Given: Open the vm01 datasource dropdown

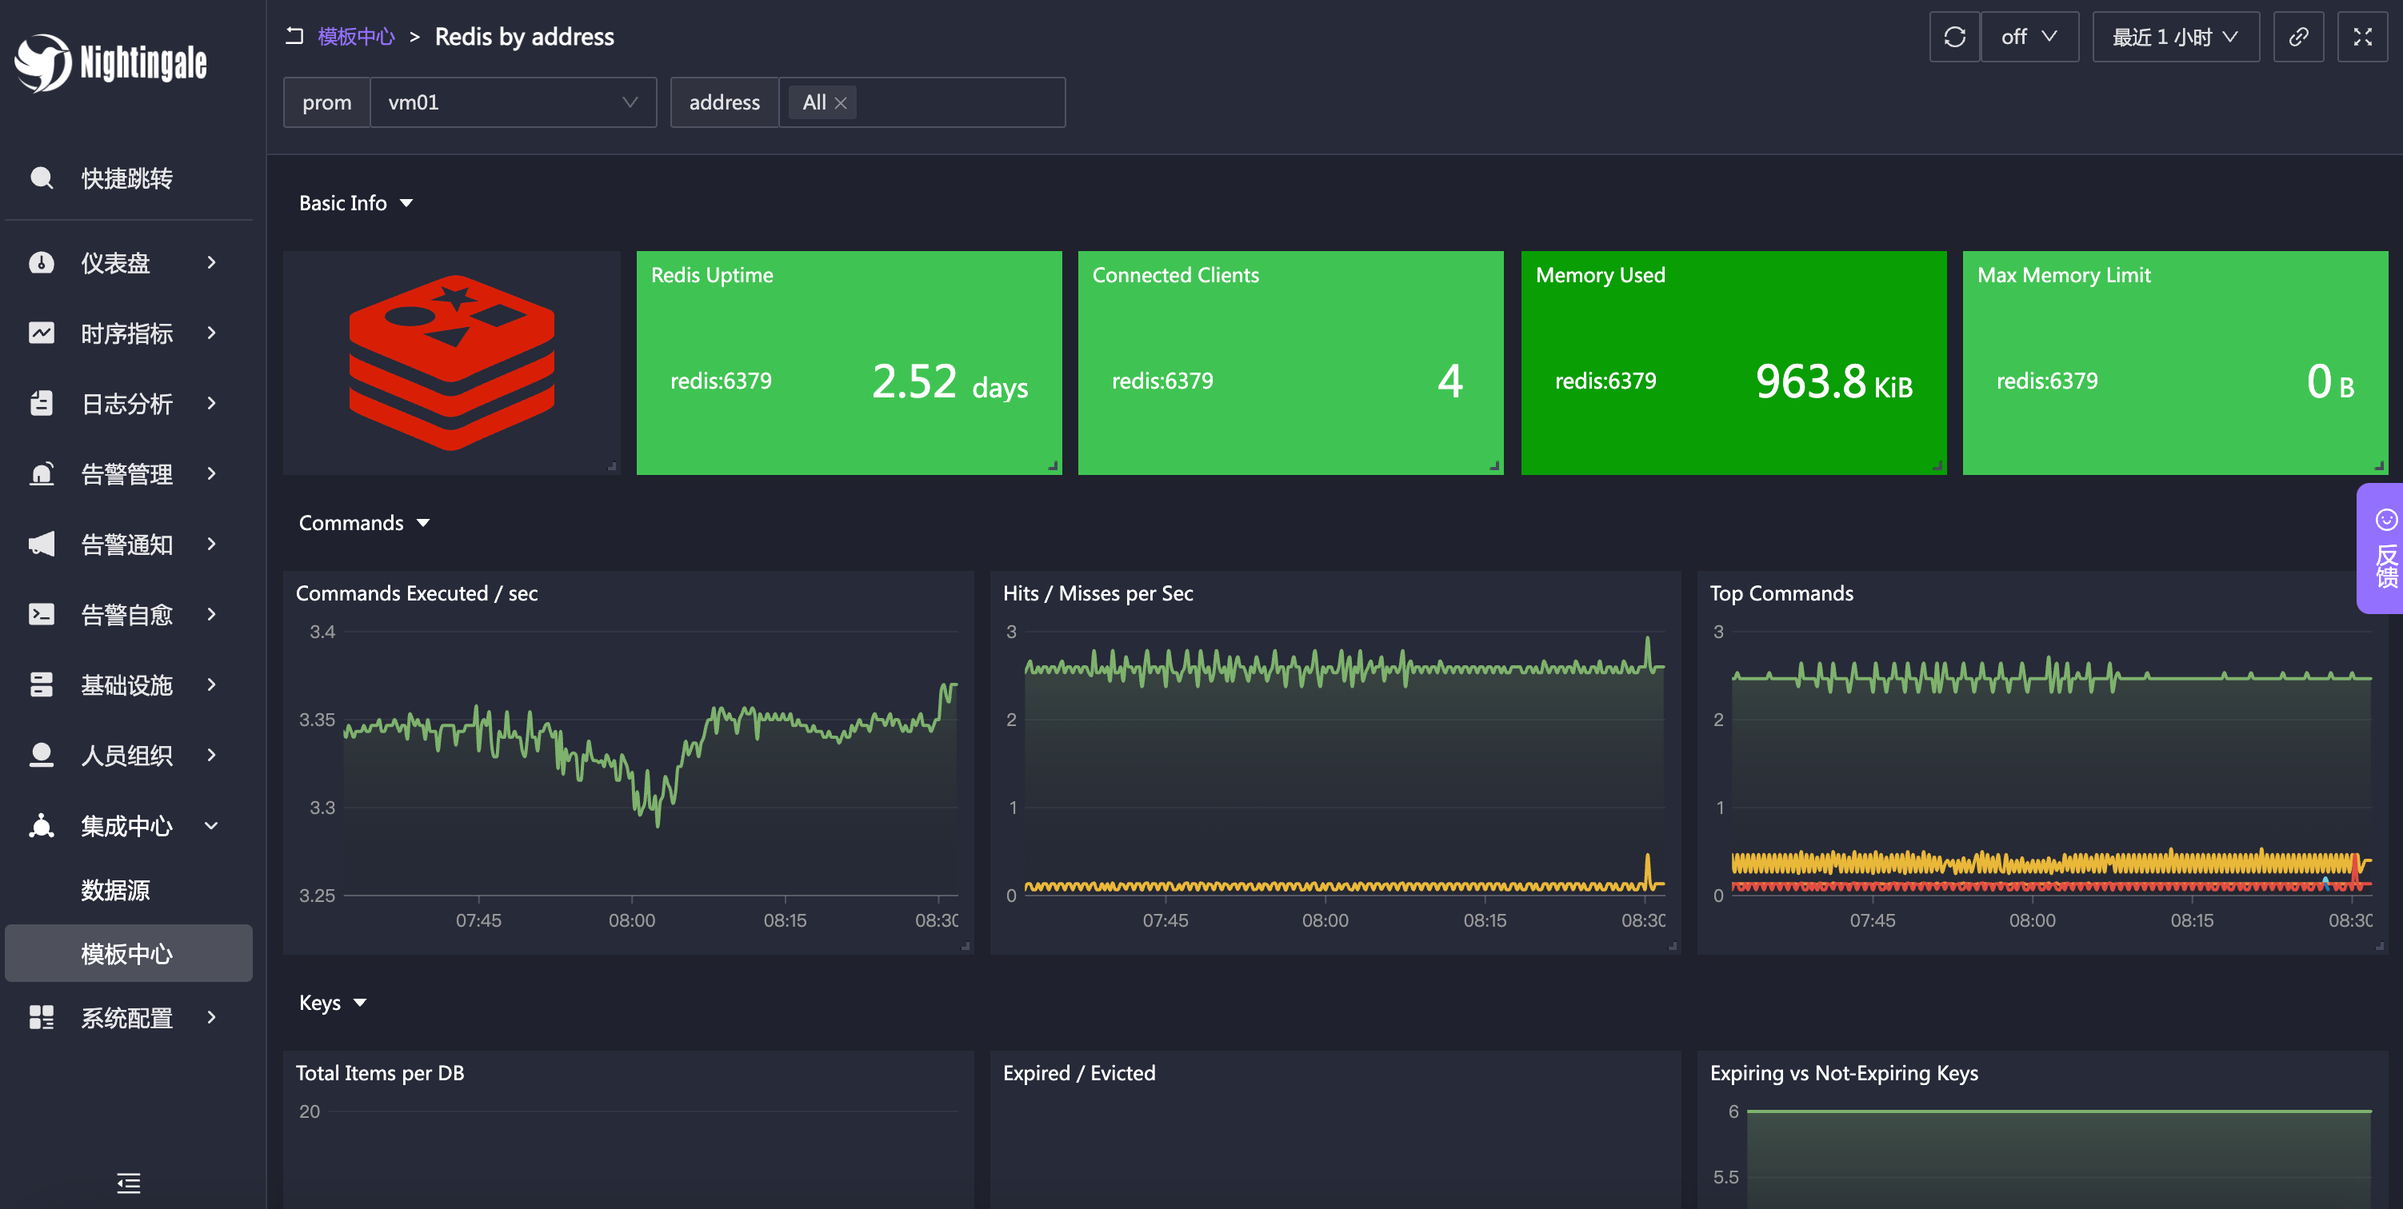Looking at the screenshot, I should coord(512,102).
